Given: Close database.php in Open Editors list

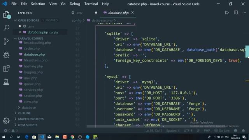Looking at the screenshot, I should point(20,32).
